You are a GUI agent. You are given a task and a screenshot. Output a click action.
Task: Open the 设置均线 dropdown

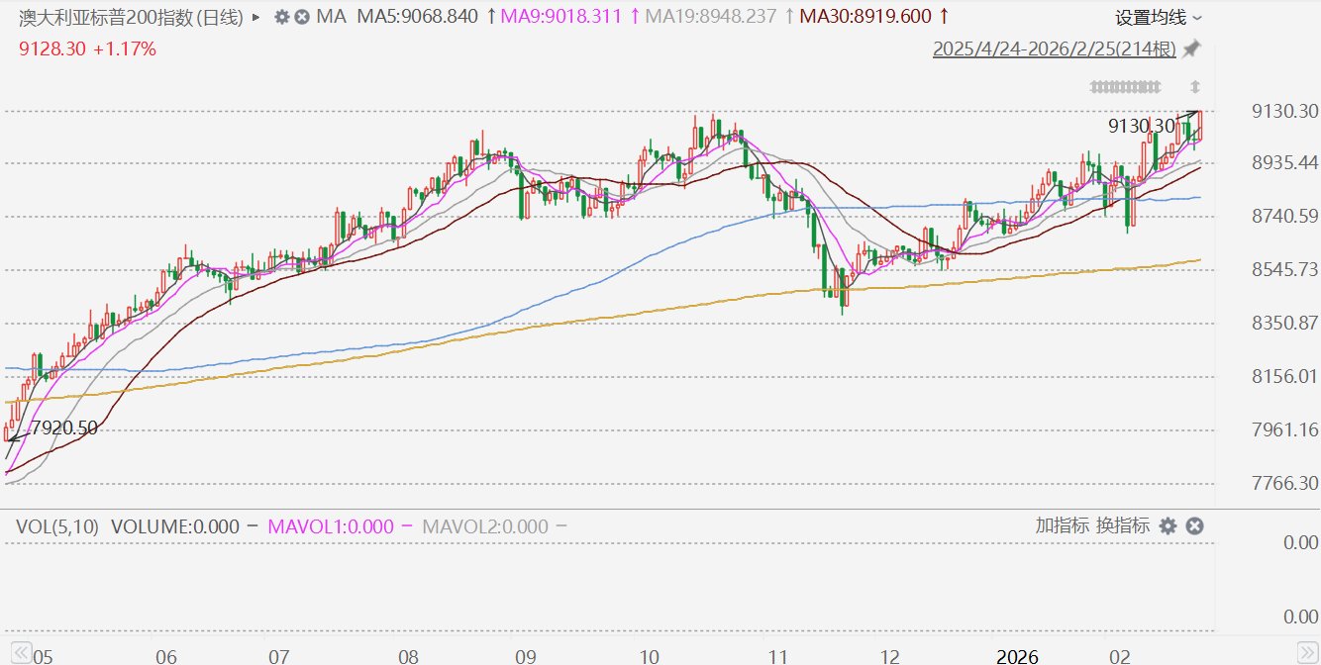[1159, 18]
